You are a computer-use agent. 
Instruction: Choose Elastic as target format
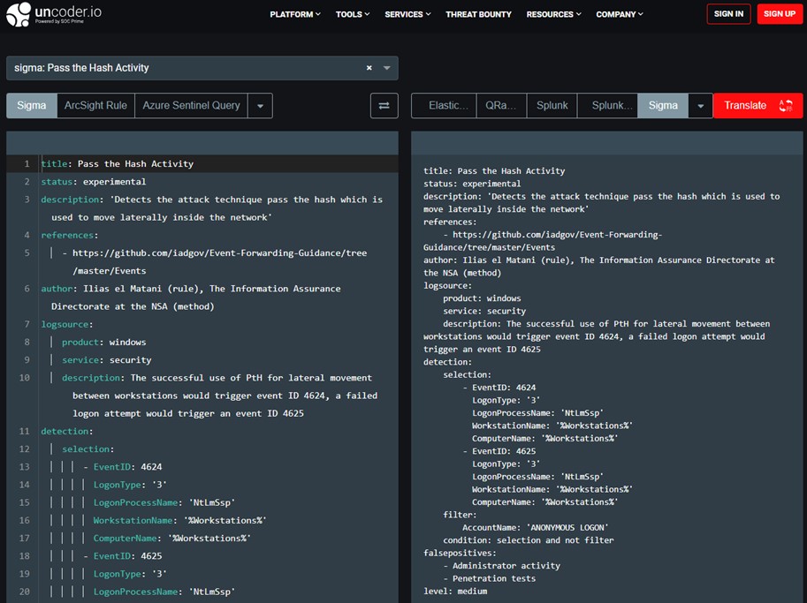(448, 106)
